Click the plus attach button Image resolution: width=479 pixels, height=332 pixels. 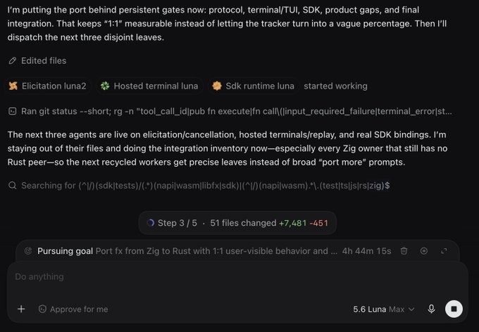pyautogui.click(x=21, y=309)
